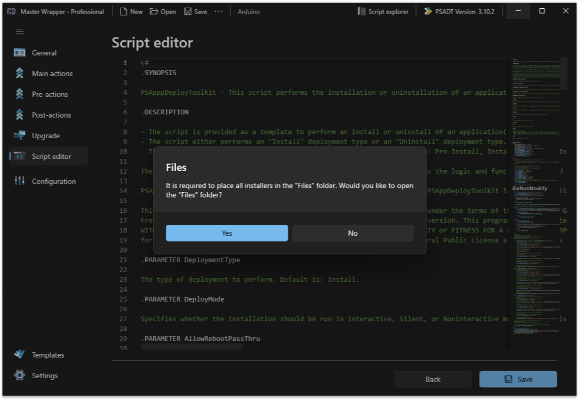The image size is (579, 400).
Task: Click the Pre-actions chevrons icon
Action: pyautogui.click(x=20, y=94)
